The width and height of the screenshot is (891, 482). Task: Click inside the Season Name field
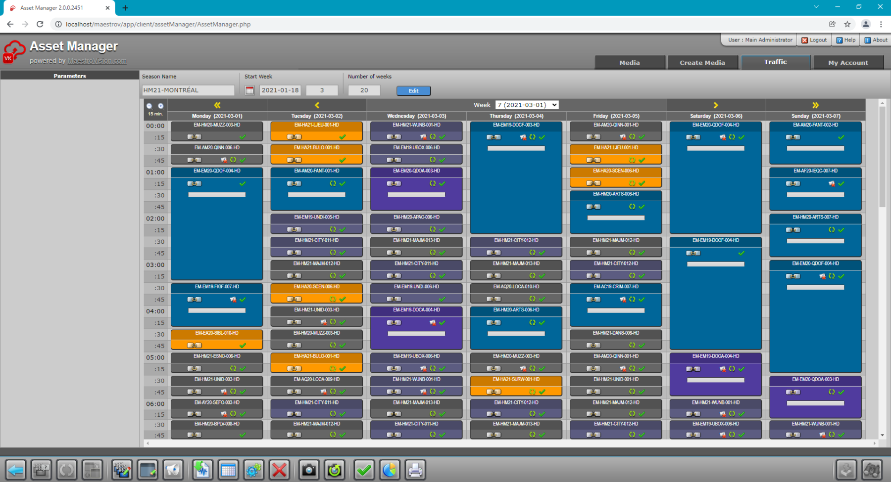click(x=188, y=90)
